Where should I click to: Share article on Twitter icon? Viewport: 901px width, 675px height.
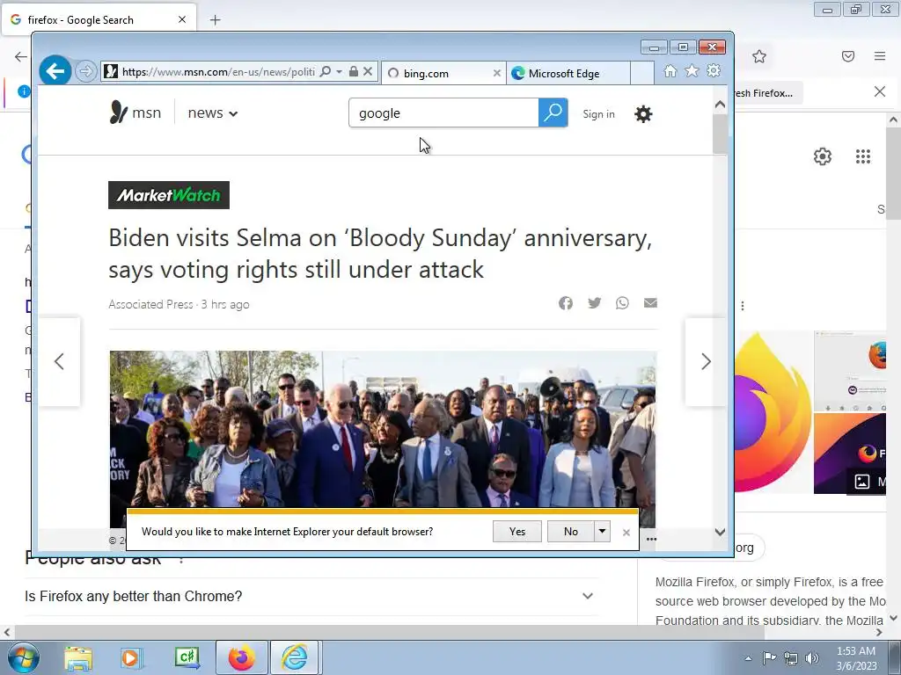point(594,303)
